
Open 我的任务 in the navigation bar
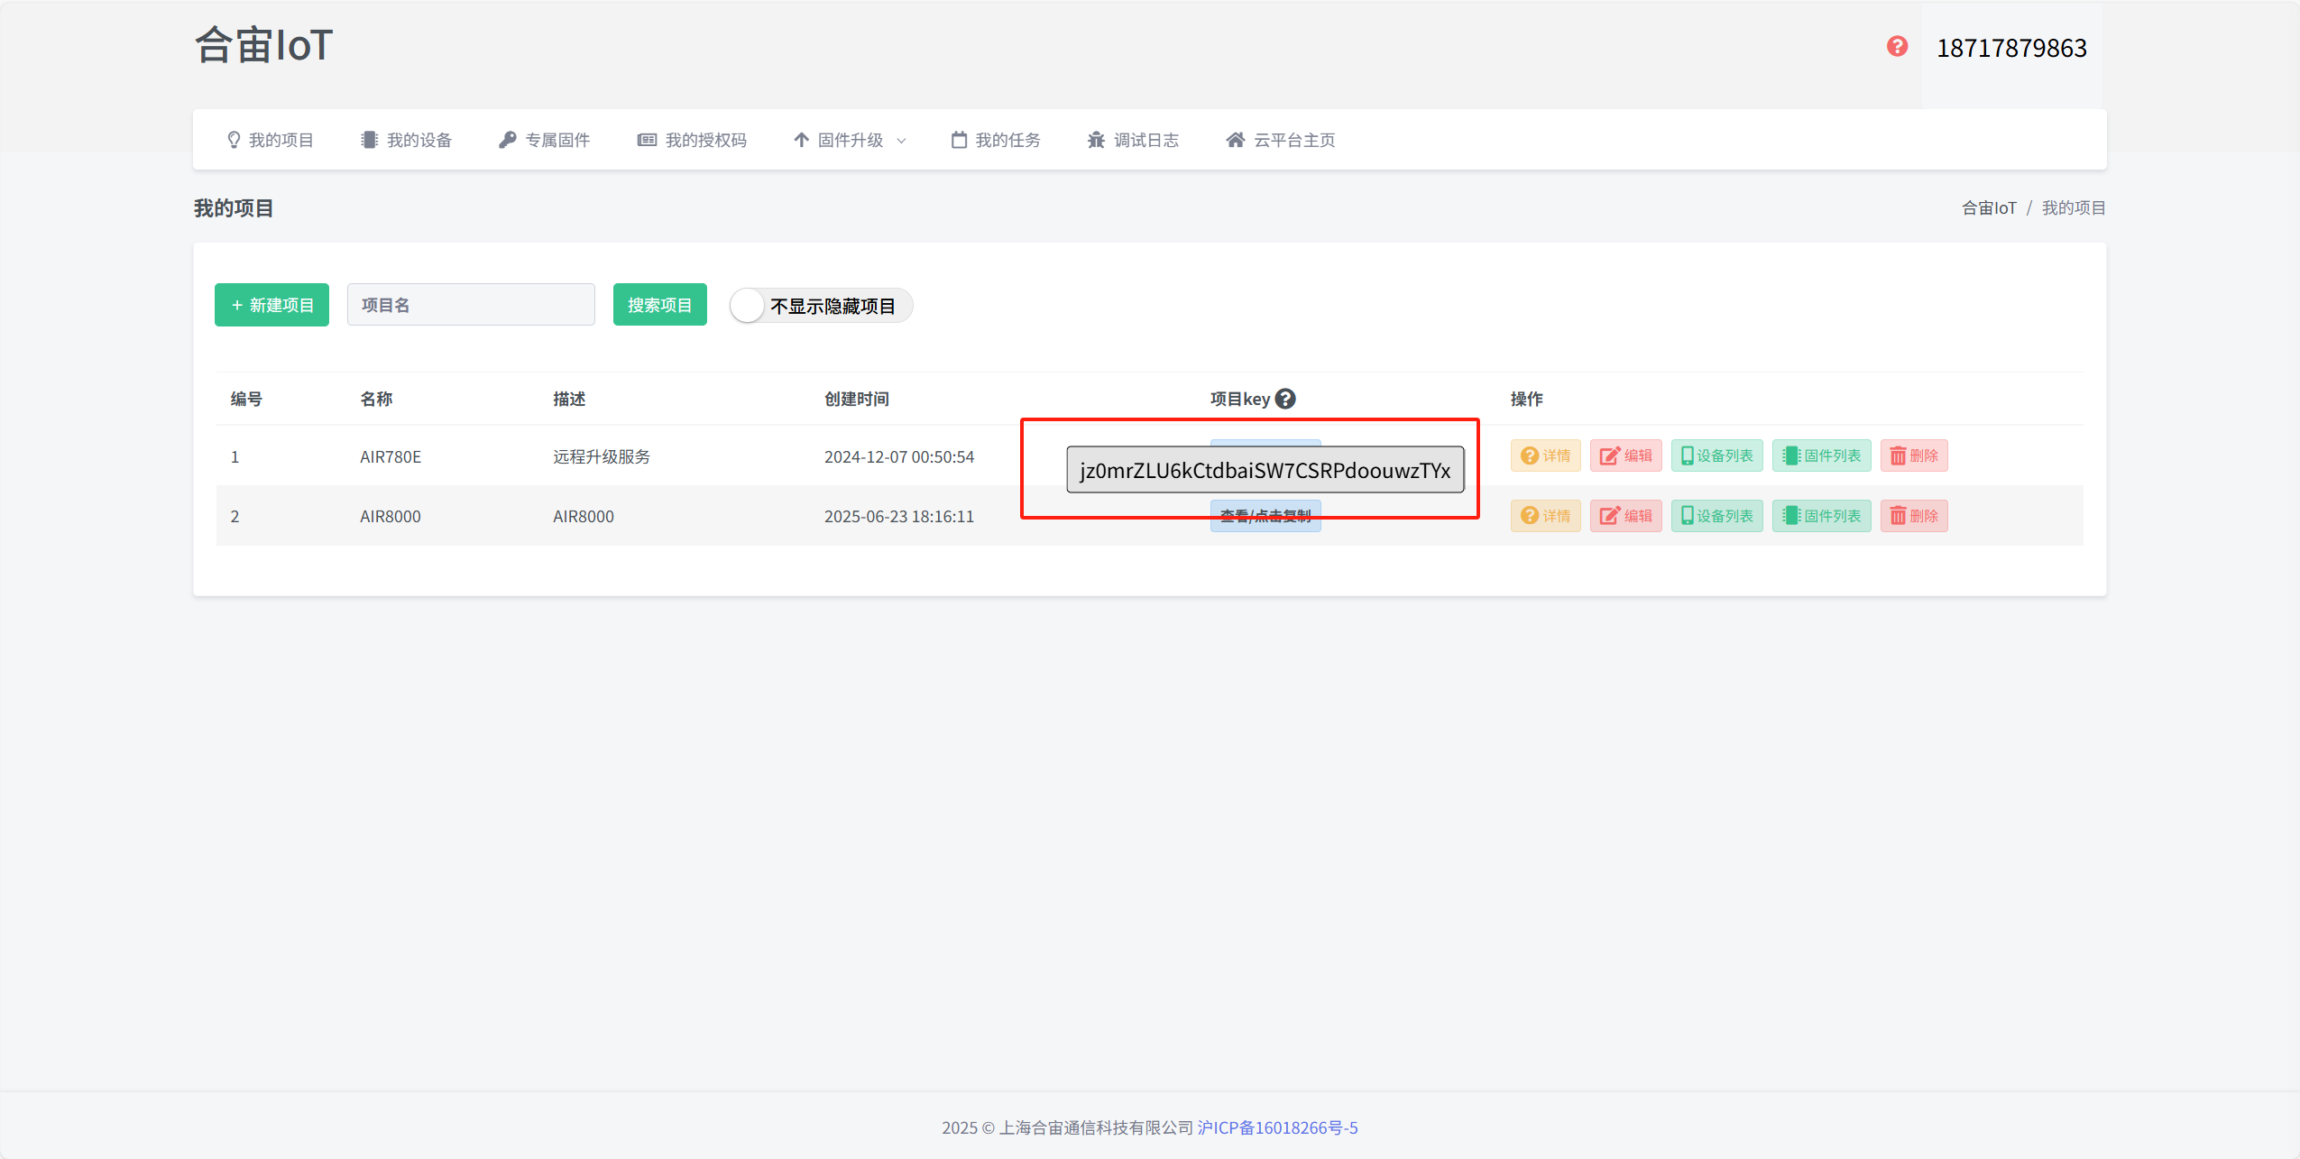tap(996, 140)
